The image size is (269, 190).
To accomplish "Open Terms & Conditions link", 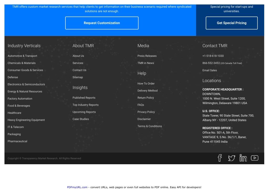I will click(149, 126).
